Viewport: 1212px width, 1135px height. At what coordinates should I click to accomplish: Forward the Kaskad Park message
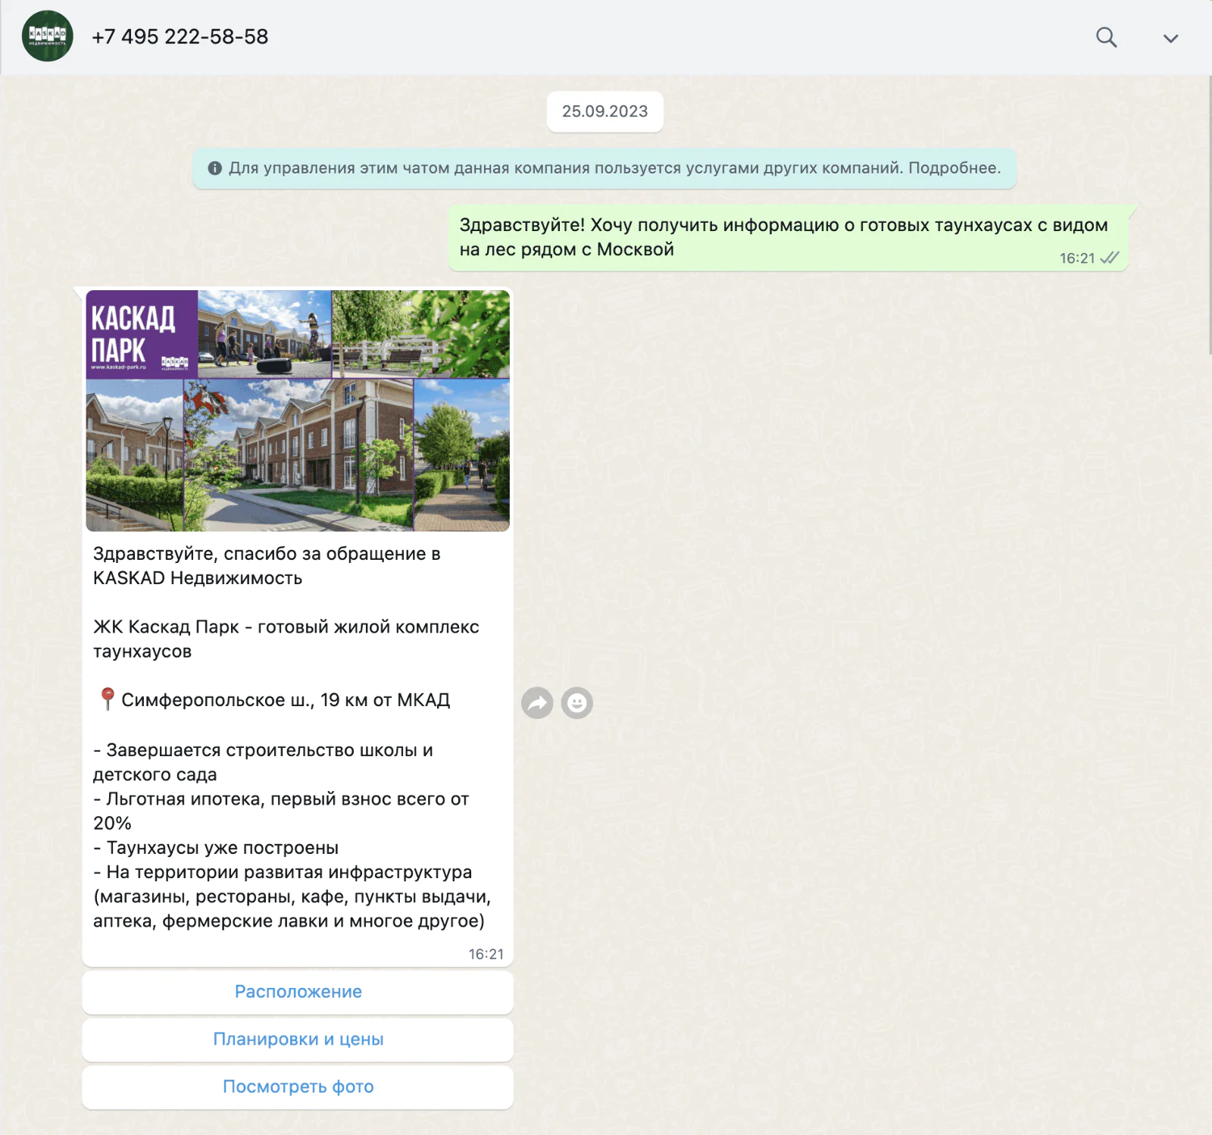coord(537,703)
